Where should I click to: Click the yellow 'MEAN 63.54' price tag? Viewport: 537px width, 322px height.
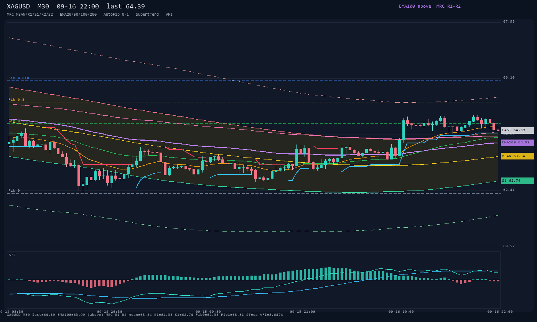tap(517, 156)
